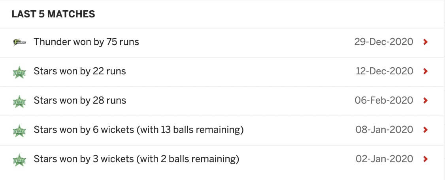Open Stars won by 6 wickets result
The width and height of the screenshot is (445, 180).
pyautogui.click(x=138, y=130)
